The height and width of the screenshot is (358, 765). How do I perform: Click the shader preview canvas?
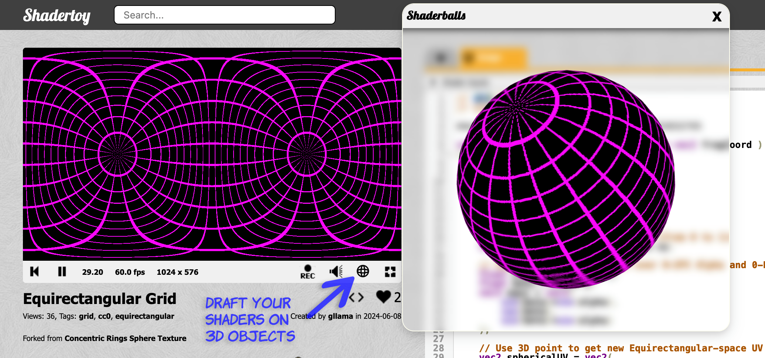tap(212, 154)
